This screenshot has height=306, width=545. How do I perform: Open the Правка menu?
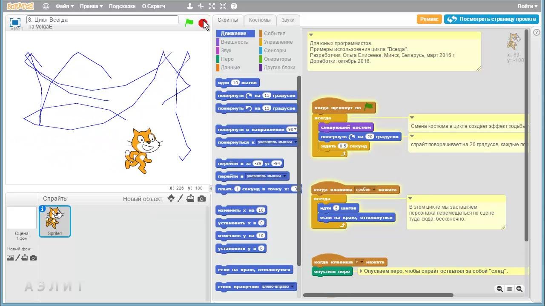91,6
